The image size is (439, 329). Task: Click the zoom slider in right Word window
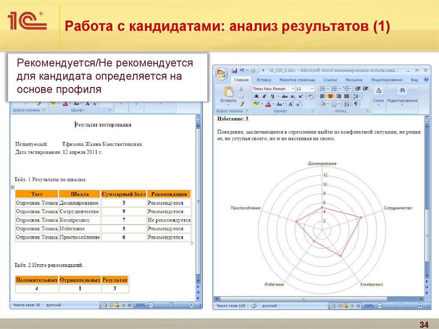399,306
